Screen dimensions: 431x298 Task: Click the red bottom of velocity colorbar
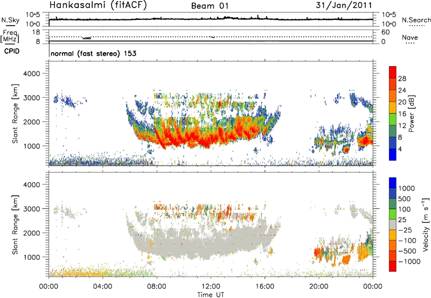click(x=393, y=266)
